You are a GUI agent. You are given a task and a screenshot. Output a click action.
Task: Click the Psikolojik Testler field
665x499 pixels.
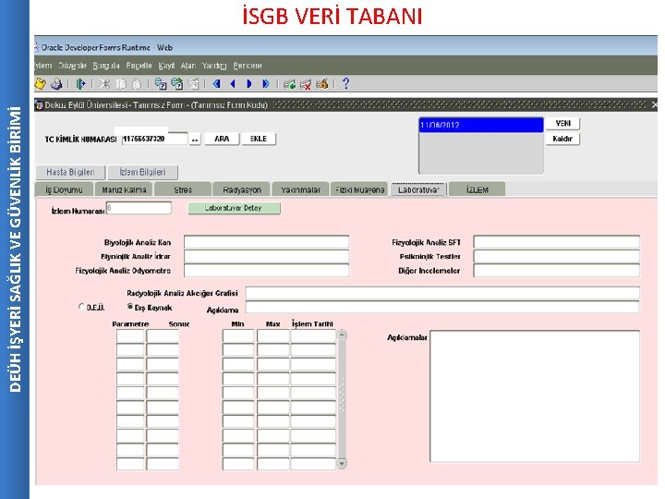556,256
